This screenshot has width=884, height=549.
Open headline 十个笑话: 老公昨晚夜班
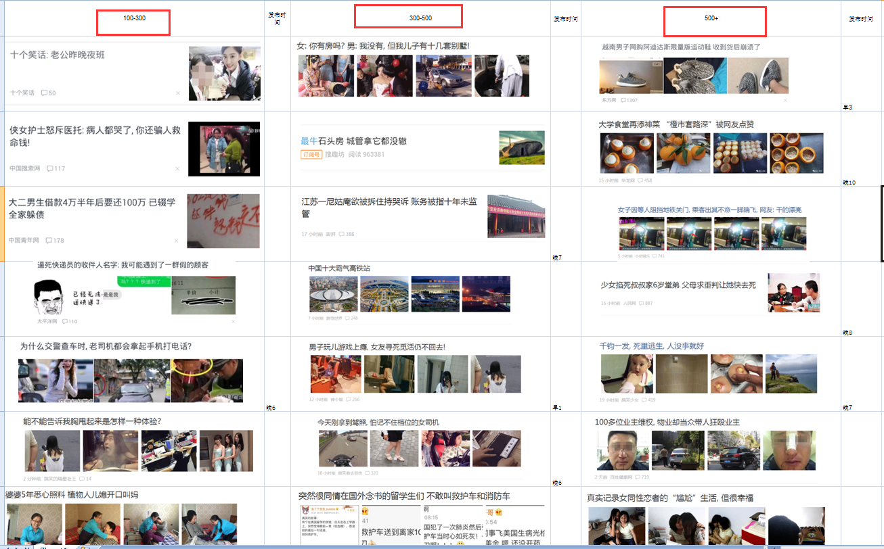(58, 55)
